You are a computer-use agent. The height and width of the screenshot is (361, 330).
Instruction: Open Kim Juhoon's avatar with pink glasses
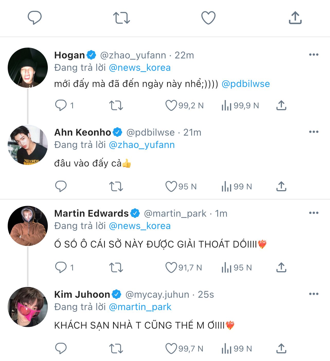[28, 307]
